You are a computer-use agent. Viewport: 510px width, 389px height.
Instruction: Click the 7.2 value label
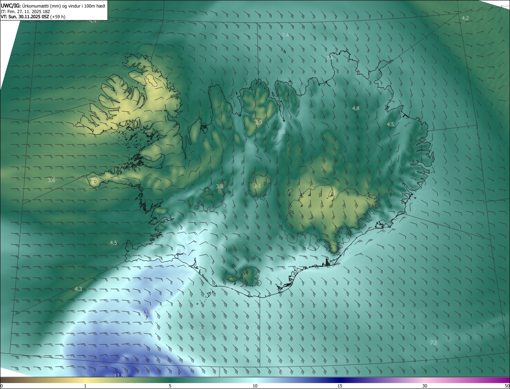pos(433,342)
